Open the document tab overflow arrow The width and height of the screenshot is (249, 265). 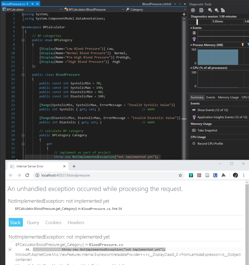(185, 4)
